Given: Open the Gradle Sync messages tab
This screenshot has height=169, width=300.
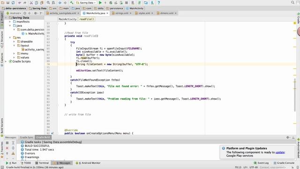Looking at the screenshot, I should coord(26,138).
